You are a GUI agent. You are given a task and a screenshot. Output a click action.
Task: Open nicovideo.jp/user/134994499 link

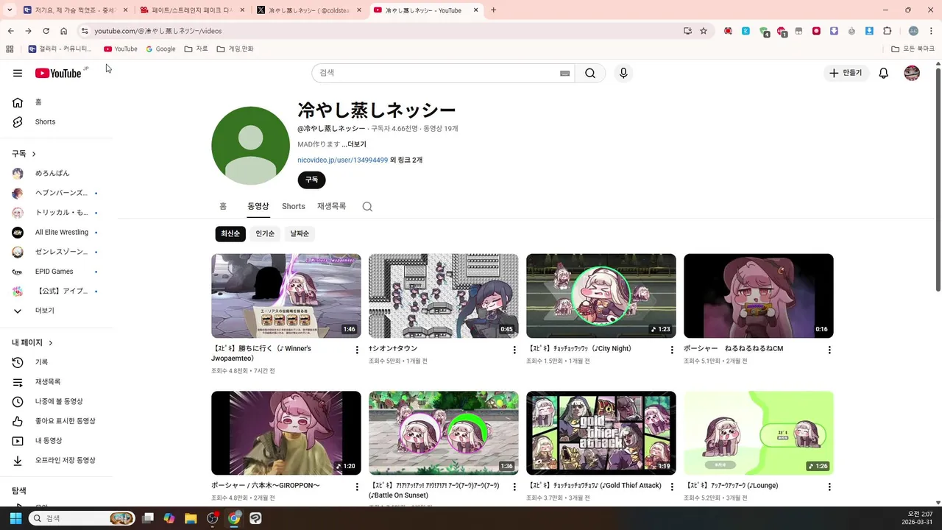[342, 160]
